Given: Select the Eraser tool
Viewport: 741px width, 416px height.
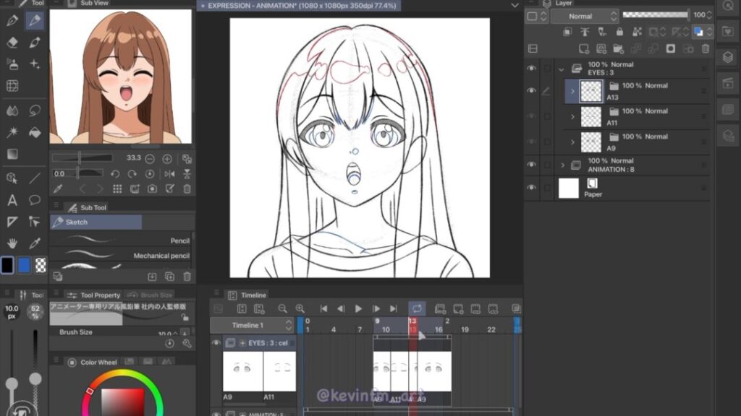Looking at the screenshot, I should coord(12,43).
